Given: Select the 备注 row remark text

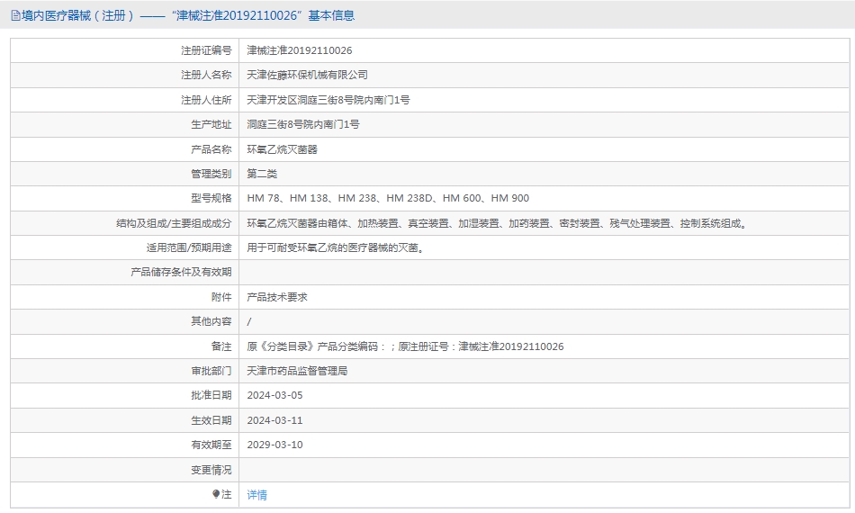Looking at the screenshot, I should [405, 346].
